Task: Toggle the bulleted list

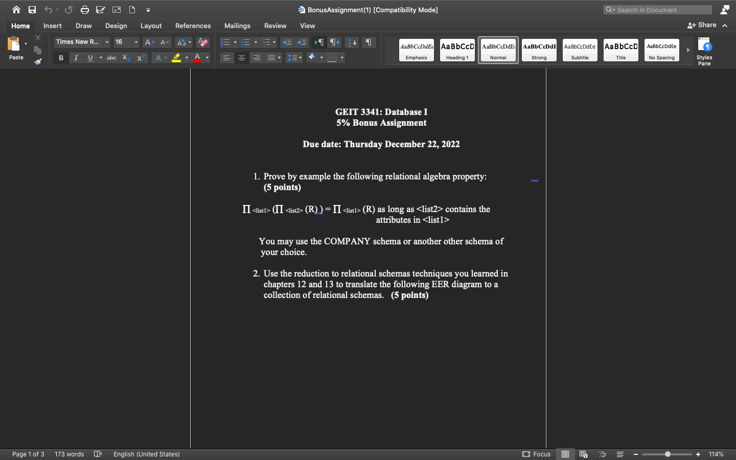Action: (x=225, y=42)
